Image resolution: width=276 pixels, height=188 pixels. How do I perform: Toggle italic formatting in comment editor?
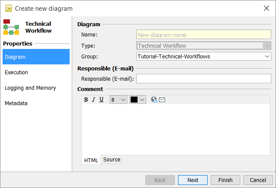(94, 100)
